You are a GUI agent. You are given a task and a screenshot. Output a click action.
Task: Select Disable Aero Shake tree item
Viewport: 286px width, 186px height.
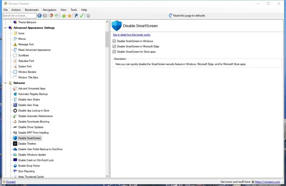point(29,100)
